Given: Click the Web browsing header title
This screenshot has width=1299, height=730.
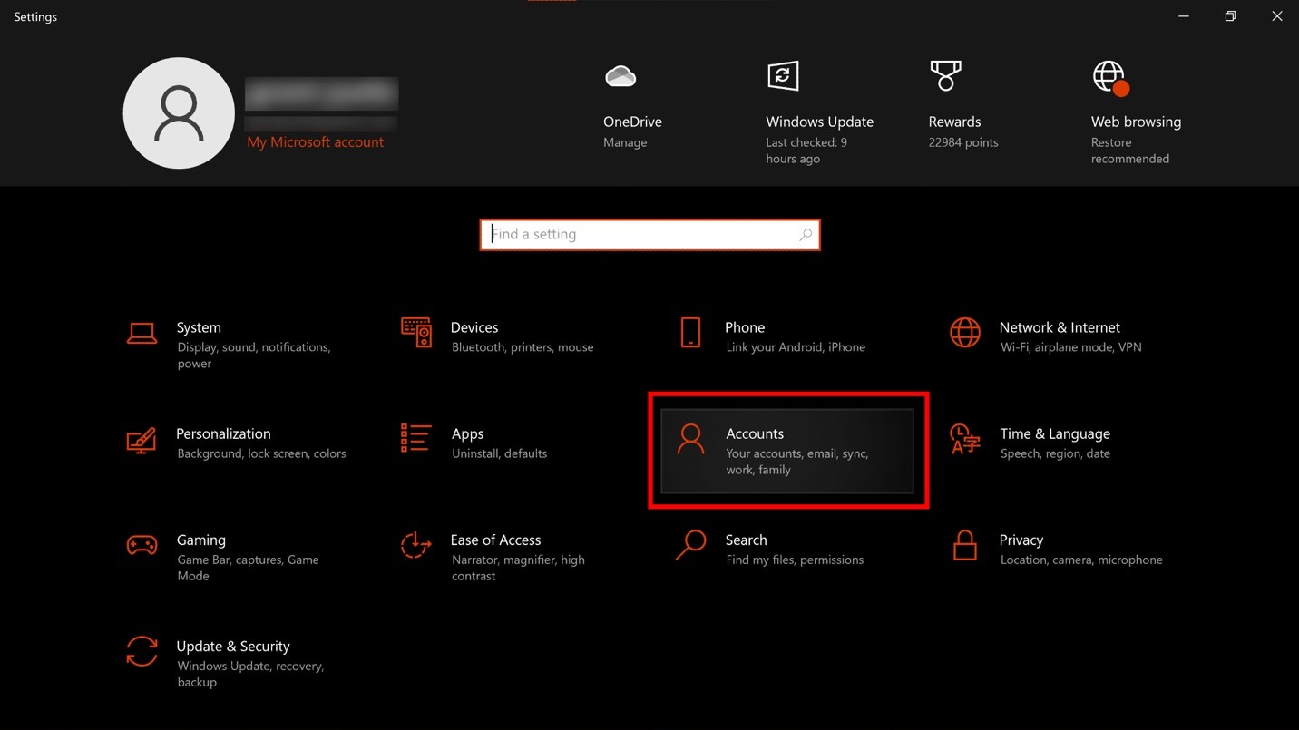Looking at the screenshot, I should (1136, 122).
